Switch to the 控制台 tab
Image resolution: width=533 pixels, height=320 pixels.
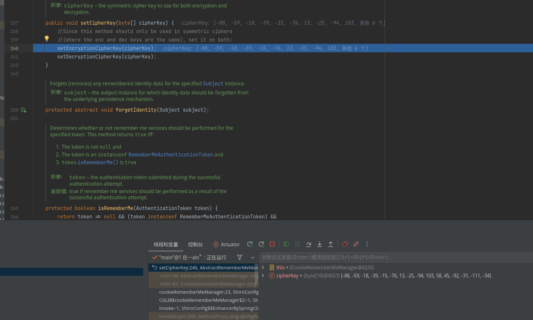(195, 244)
